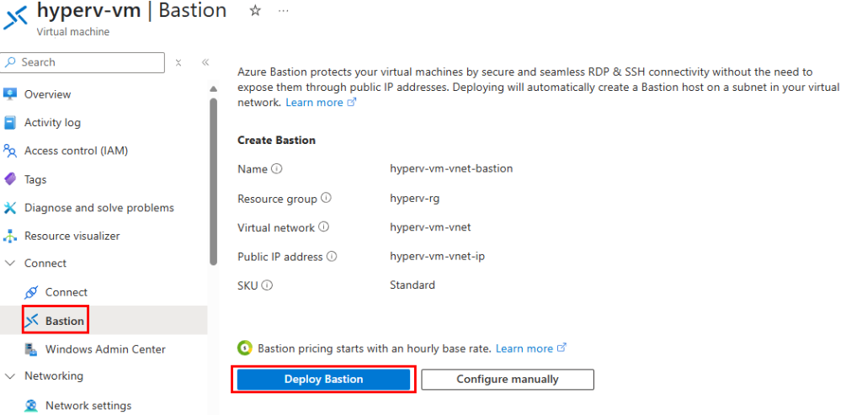Click the purple Tags icon
862x415 pixels.
point(10,179)
